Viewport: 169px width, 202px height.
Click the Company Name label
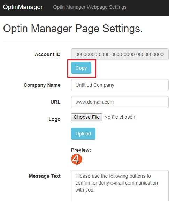(x=42, y=85)
